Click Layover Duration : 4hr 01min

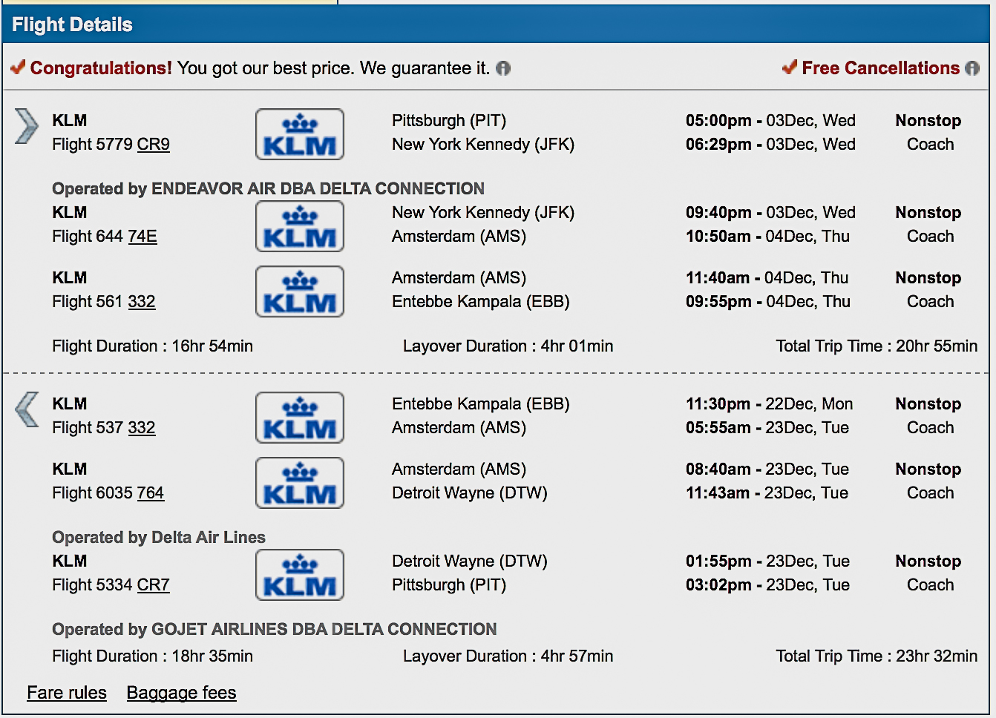[508, 346]
